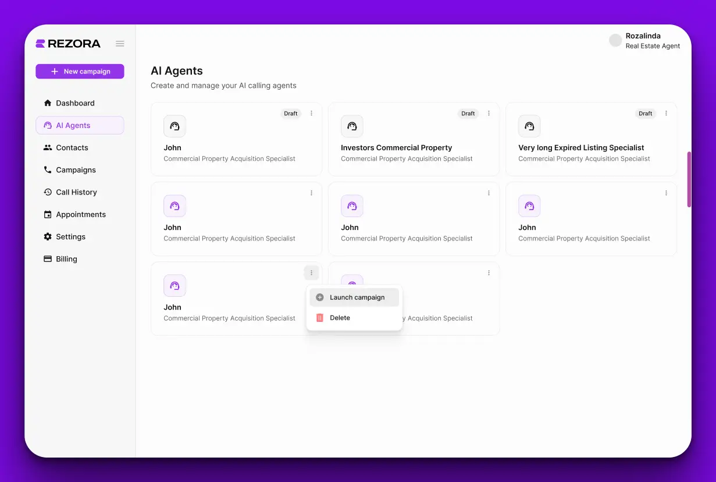This screenshot has width=716, height=482.
Task: Open the Very long Expired Listing Specialist agent
Action: coord(581,148)
